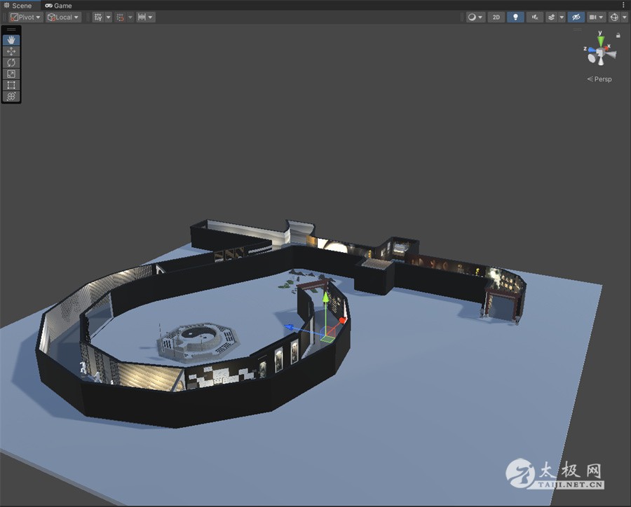Toggle scene audio mute button
This screenshot has width=631, height=507.
tap(534, 17)
